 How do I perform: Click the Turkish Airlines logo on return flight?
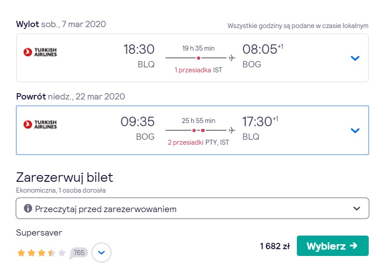[40, 124]
